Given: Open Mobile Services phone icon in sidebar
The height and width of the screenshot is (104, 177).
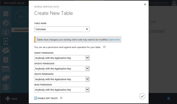Looking at the screenshot, I should (x=6, y=41).
